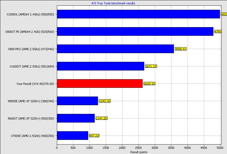Select the X800 PRO (AMD 2.5Ghz) (473/446) label
Image resolution: width=227 pixels, height=154 pixels.
point(31,49)
